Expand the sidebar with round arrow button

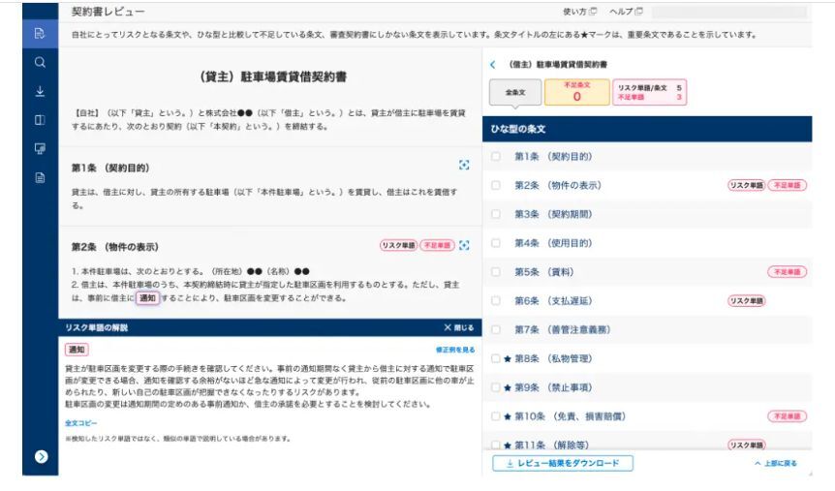pyautogui.click(x=41, y=456)
